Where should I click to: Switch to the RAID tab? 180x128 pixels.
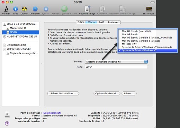[102, 22]
